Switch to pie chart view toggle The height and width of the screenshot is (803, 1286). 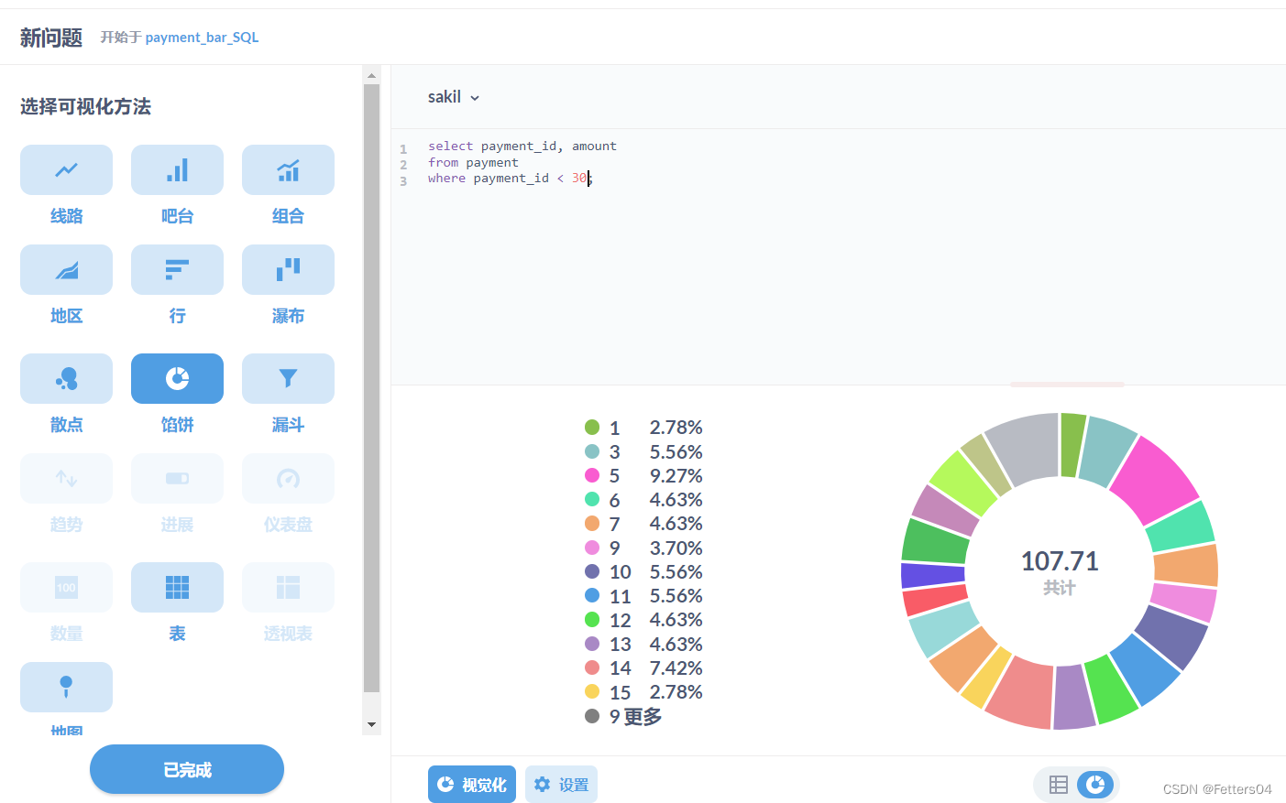(1095, 785)
